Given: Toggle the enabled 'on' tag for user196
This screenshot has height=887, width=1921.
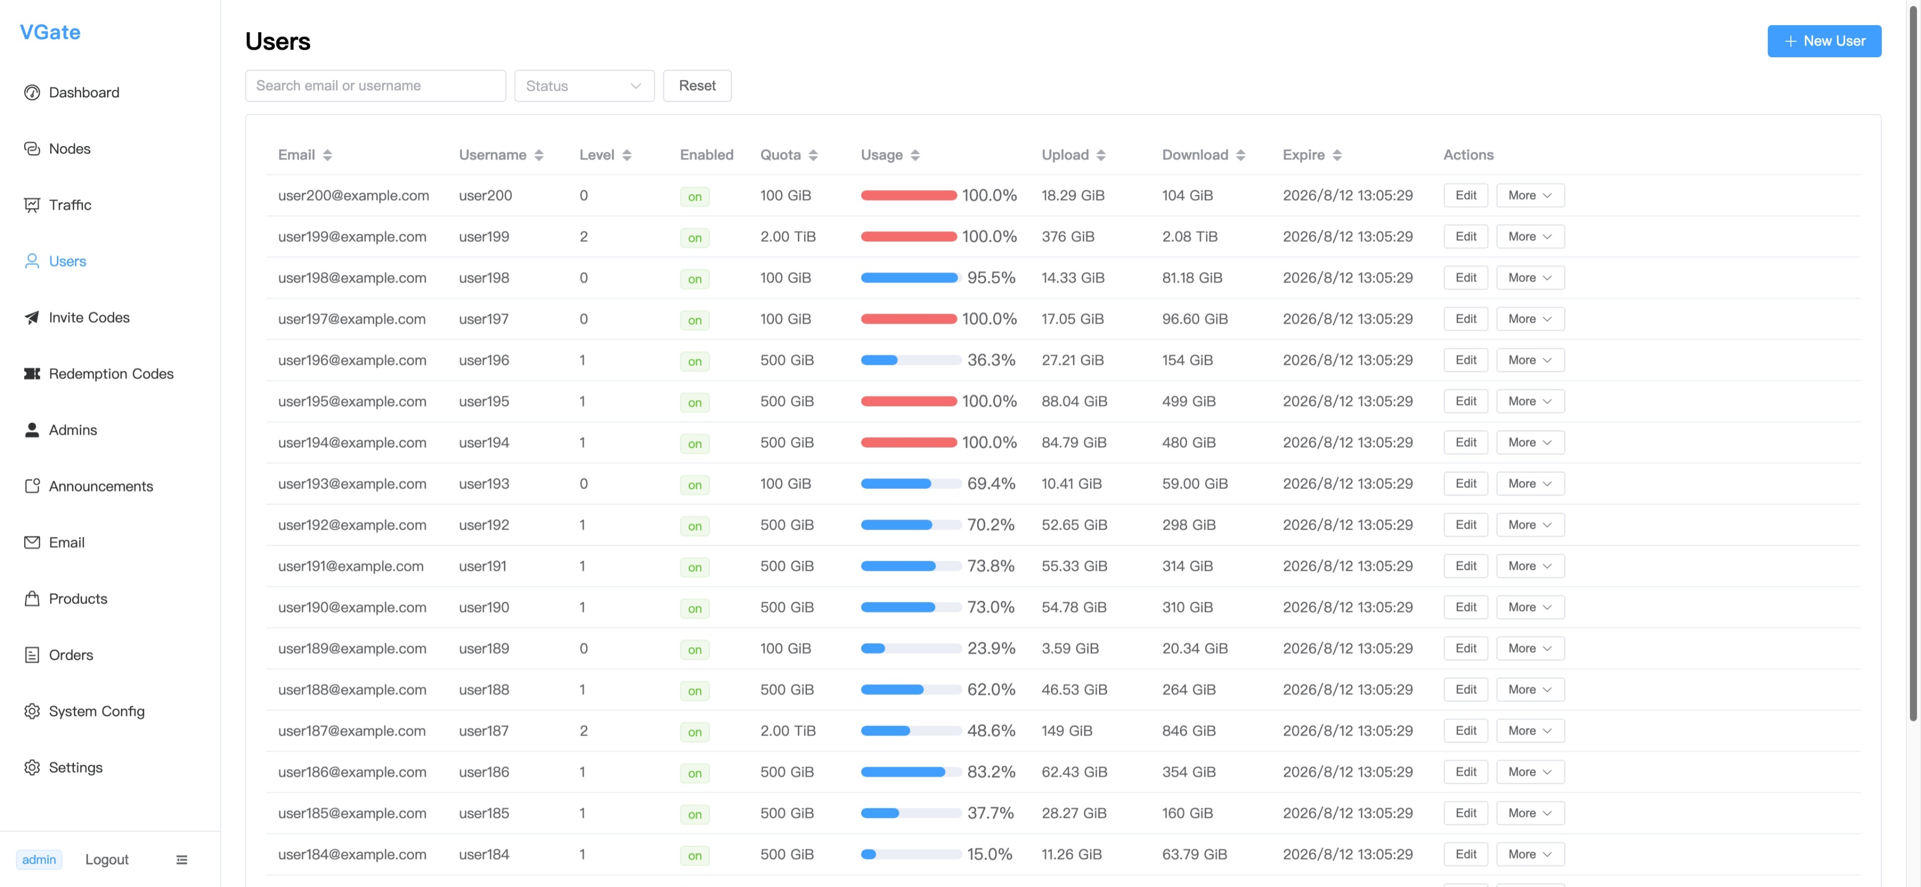Looking at the screenshot, I should (x=694, y=362).
